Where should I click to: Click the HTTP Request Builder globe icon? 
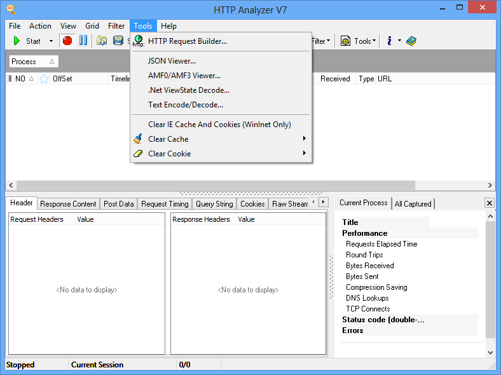[x=139, y=41]
